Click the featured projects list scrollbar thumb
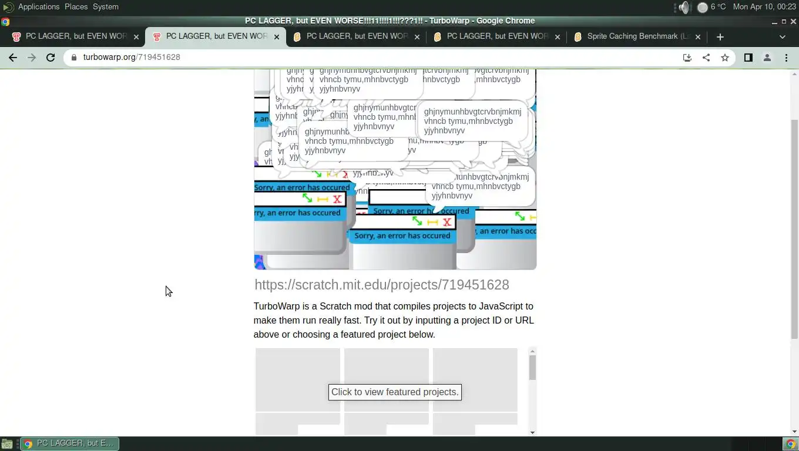Viewport: 799px width, 451px height. [532, 368]
